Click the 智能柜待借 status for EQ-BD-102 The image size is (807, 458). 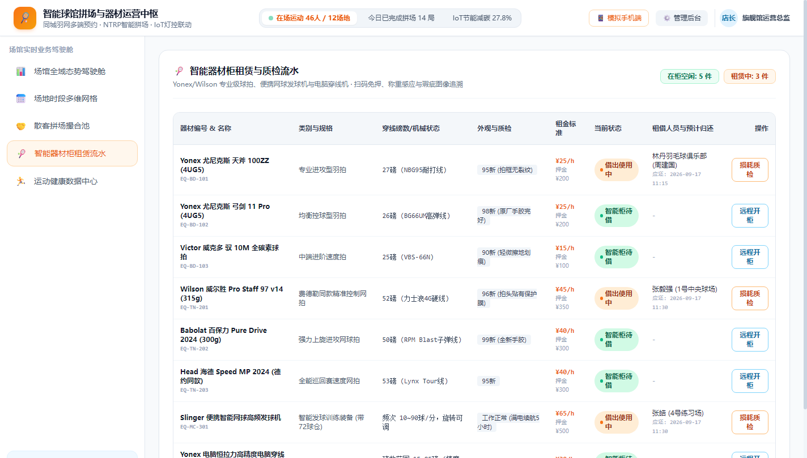(617, 216)
